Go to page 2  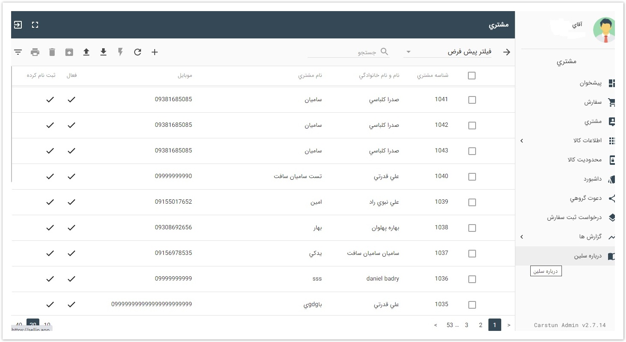480,325
